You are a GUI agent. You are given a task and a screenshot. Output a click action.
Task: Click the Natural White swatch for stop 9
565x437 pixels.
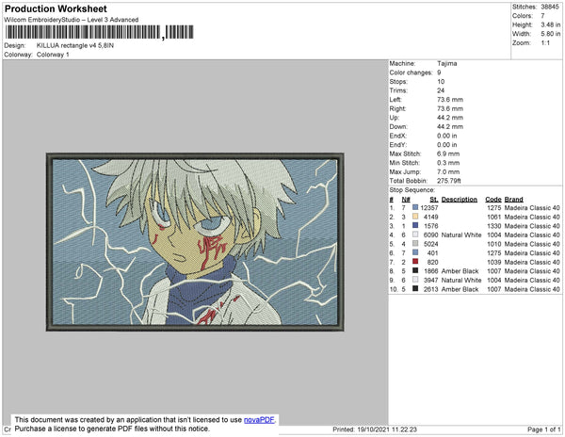(x=415, y=280)
